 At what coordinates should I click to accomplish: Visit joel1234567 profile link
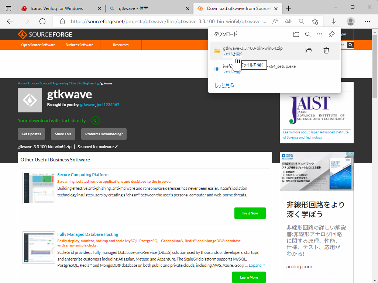[x=108, y=105]
